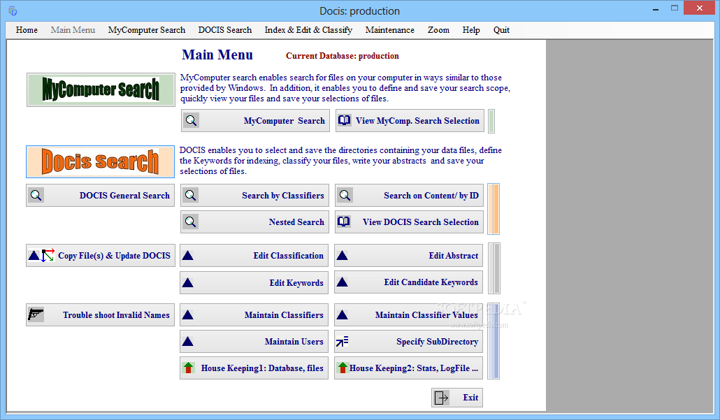Close the Docis window

point(699,8)
